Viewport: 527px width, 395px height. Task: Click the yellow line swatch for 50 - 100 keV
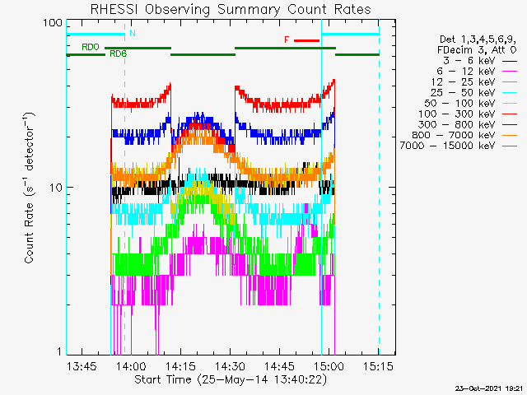pyautogui.click(x=510, y=104)
